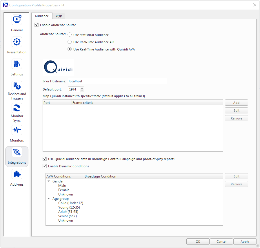Click Add to map Quividi instance
The width and height of the screenshot is (260, 248).
coord(236,103)
